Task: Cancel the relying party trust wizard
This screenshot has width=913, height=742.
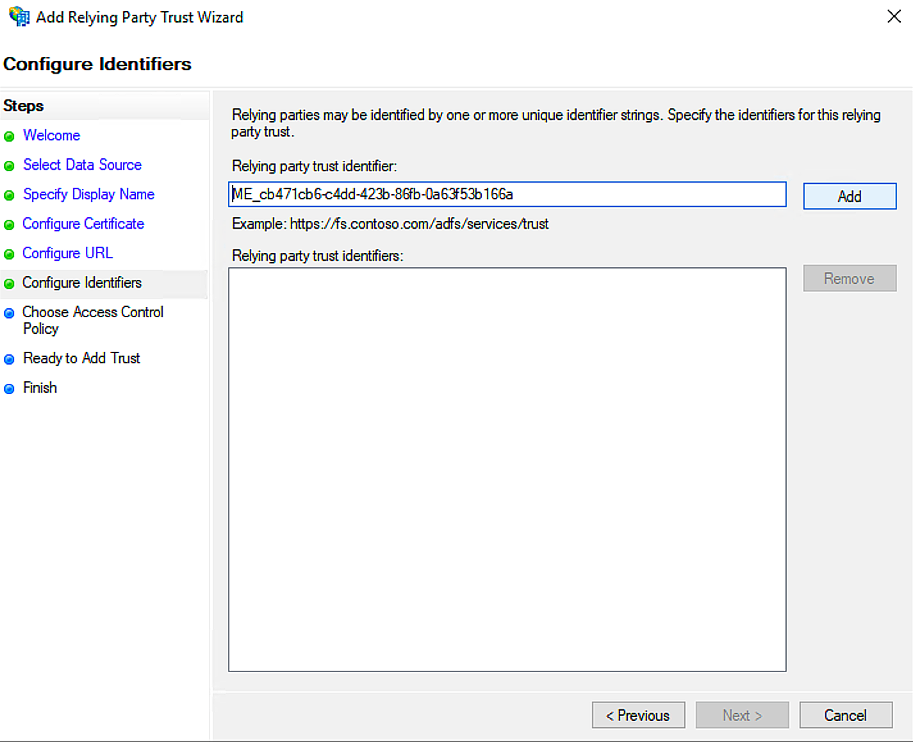Action: (845, 715)
